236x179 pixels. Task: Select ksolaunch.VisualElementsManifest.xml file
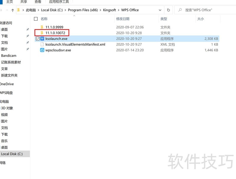coord(75,44)
